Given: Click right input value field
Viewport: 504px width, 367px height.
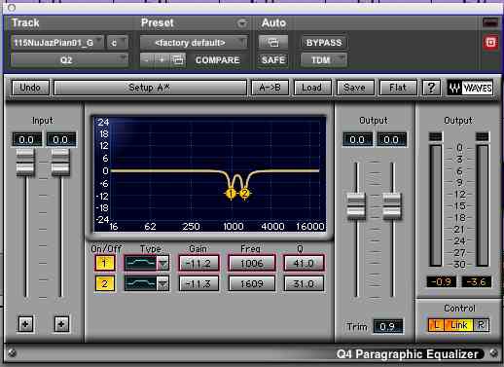Looking at the screenshot, I should [61, 140].
